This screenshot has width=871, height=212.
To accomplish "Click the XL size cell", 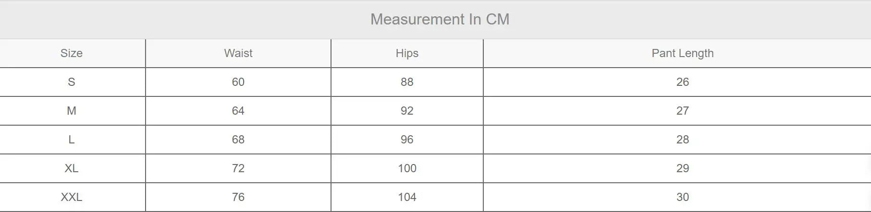I will (x=72, y=168).
